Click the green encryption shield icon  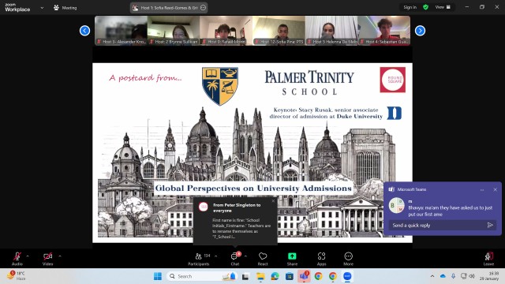(x=426, y=7)
